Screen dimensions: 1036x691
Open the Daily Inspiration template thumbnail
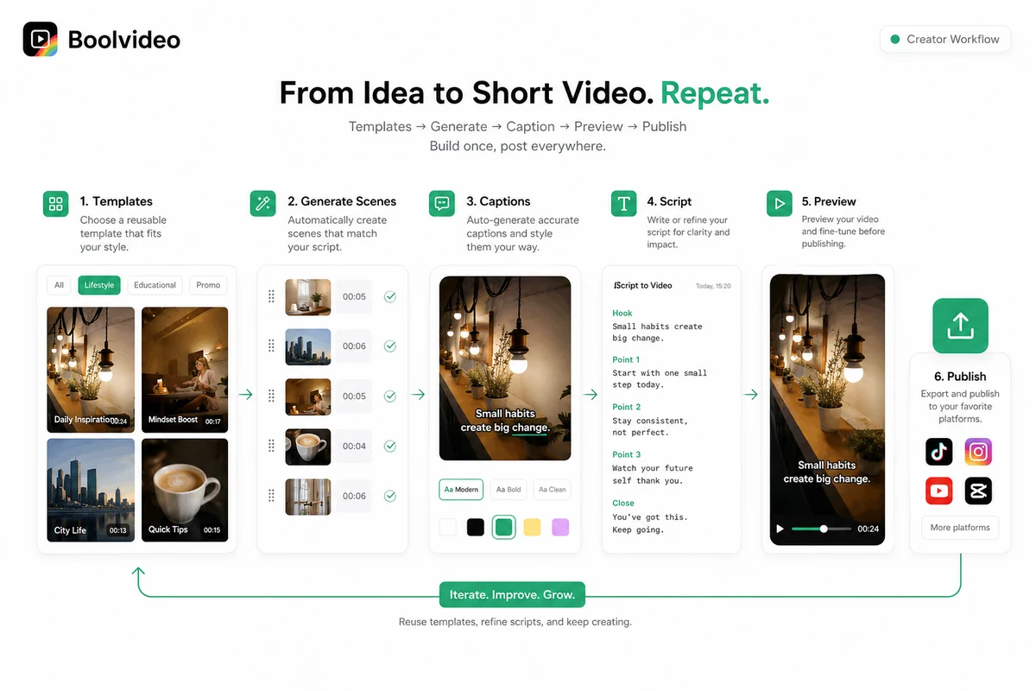[x=91, y=370]
